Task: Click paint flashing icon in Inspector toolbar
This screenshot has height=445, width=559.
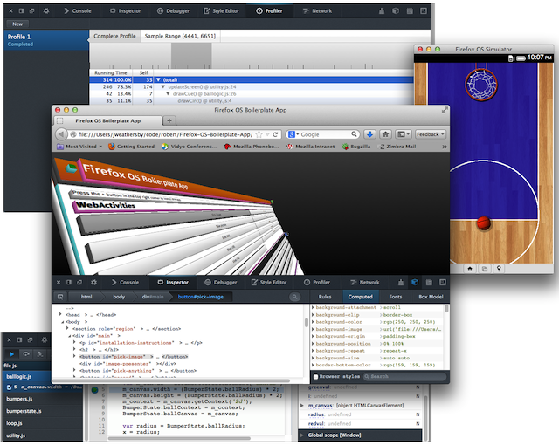Action: pos(401,283)
